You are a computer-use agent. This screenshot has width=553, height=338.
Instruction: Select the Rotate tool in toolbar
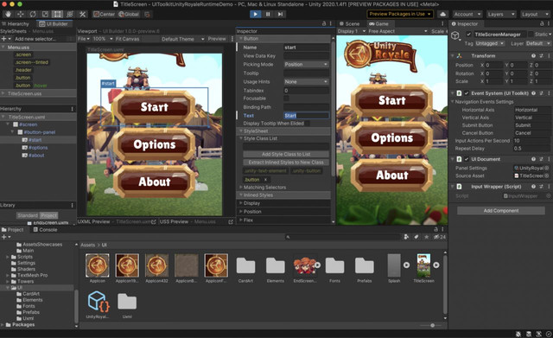pos(33,14)
